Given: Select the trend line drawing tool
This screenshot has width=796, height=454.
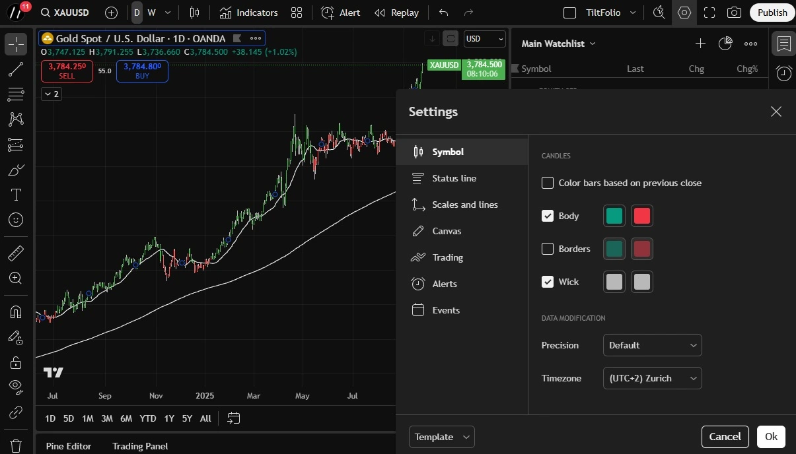Looking at the screenshot, I should click(x=16, y=69).
